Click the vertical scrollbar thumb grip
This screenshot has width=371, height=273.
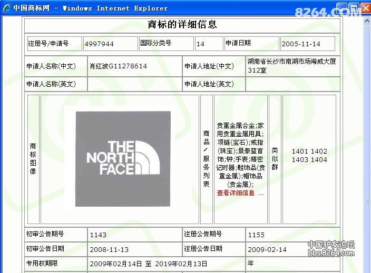coord(367,201)
